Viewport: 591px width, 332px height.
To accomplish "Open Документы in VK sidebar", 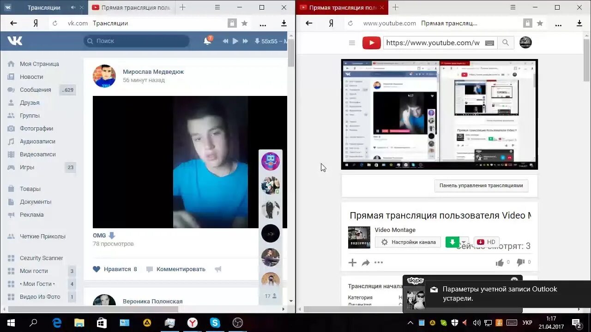I will point(36,202).
